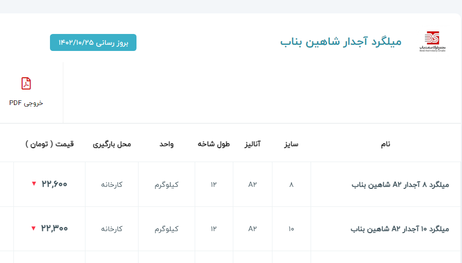Click the طول شاخه column header
Image resolution: width=462 pixels, height=263 pixels.
(214, 144)
